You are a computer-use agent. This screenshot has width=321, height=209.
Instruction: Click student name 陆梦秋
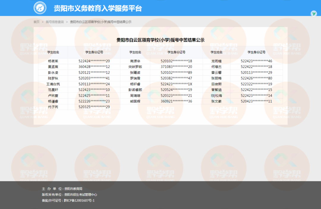53,78
